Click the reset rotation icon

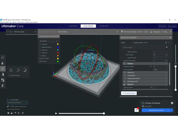tap(11, 70)
